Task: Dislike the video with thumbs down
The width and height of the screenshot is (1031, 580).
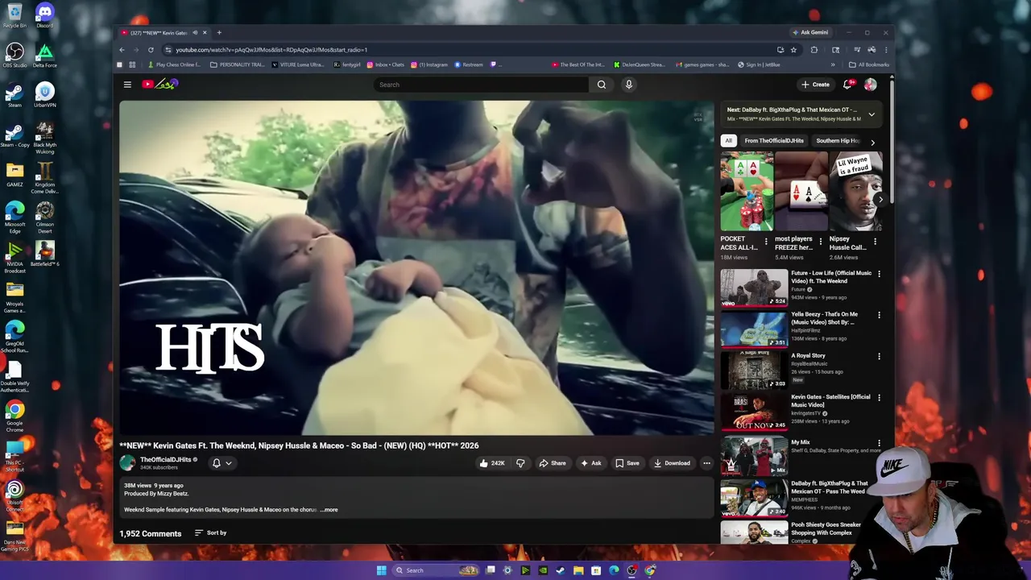Action: pos(520,463)
